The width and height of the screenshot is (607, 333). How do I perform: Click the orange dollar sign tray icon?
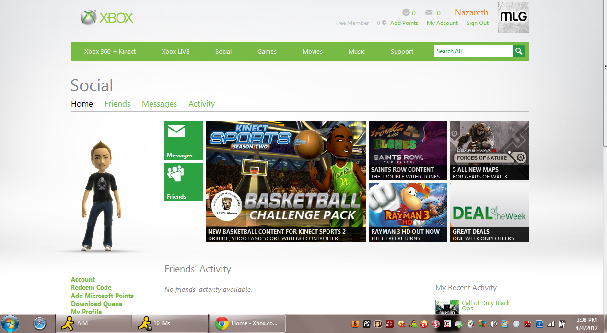click(355, 324)
